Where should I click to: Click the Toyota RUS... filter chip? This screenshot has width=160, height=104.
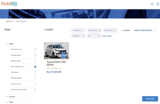coord(78,30)
